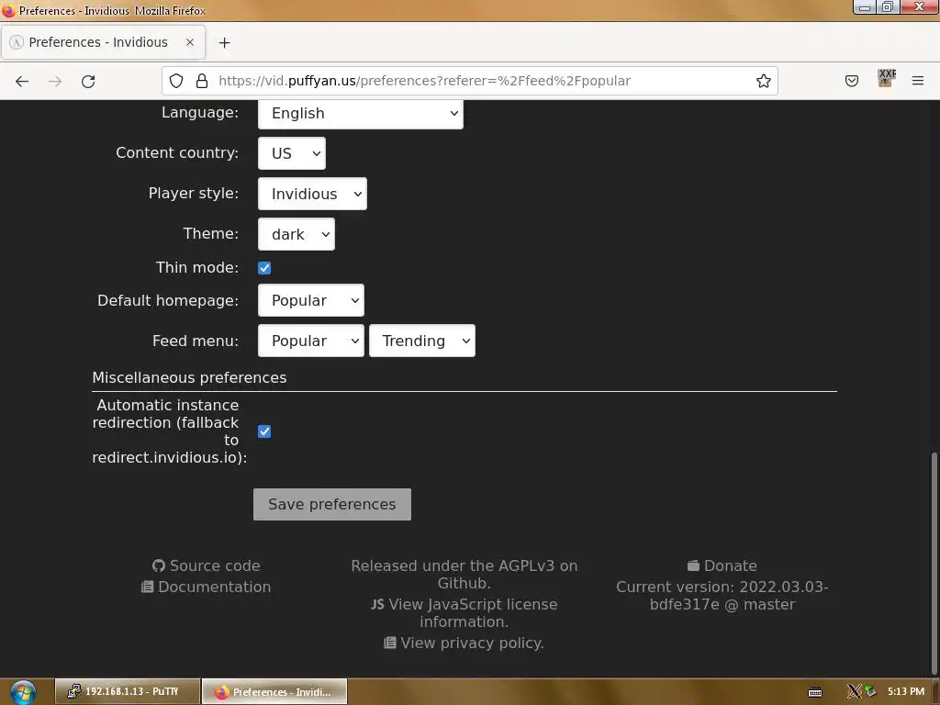Open a new tab with the plus icon
Image resolution: width=940 pixels, height=705 pixels.
coord(224,42)
